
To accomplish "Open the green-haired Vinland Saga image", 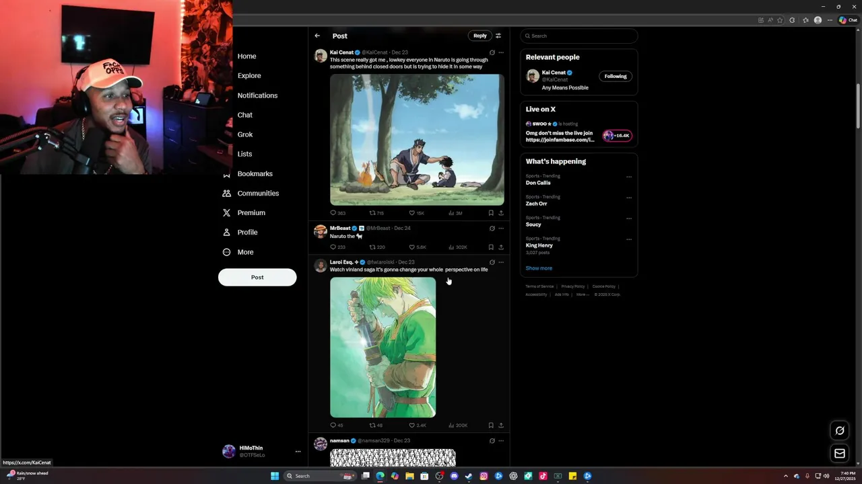I will coord(383,348).
